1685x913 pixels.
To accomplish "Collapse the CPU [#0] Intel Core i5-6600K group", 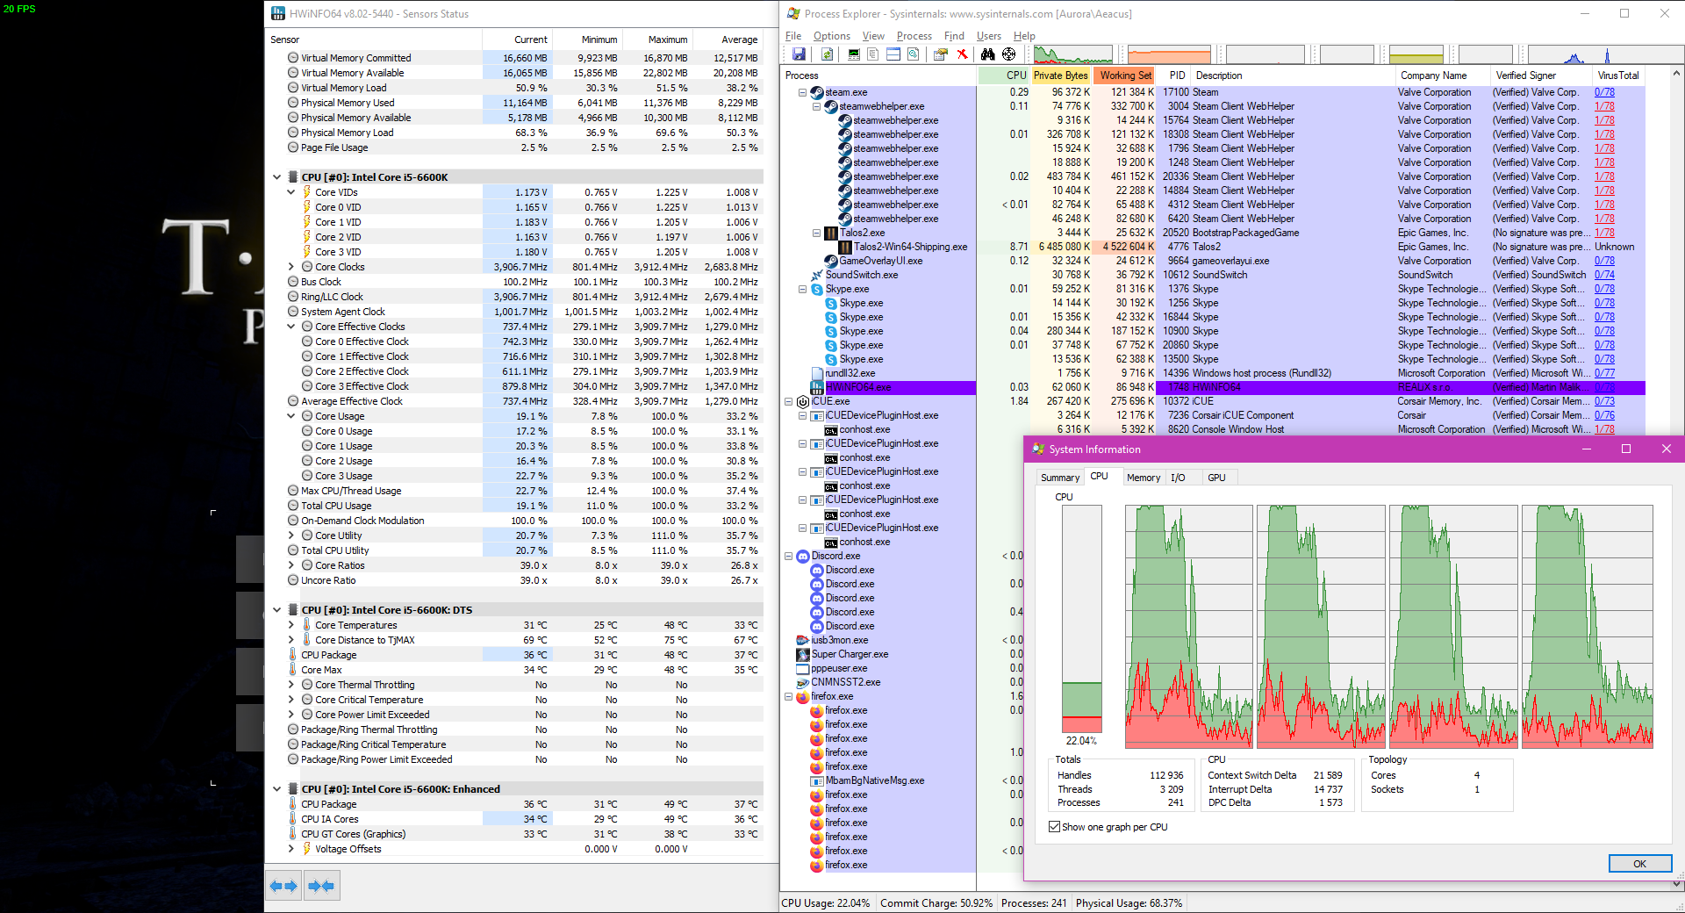I will click(277, 177).
